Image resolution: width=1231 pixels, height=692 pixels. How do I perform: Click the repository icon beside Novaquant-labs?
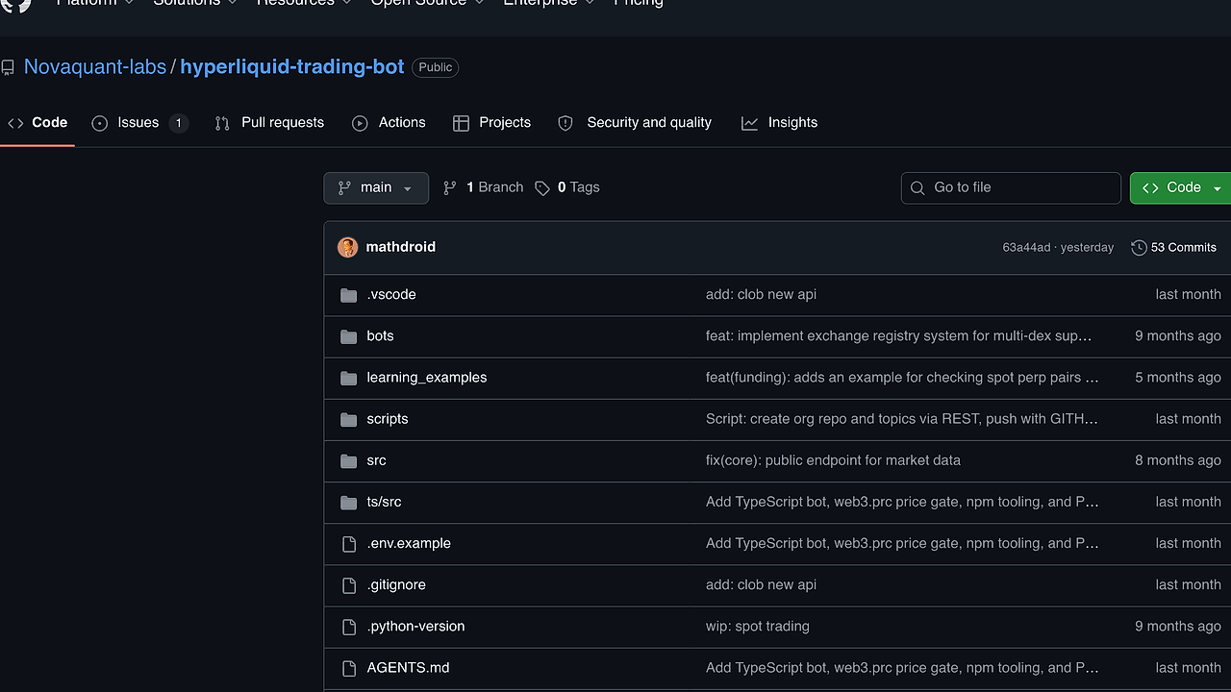pyautogui.click(x=8, y=67)
